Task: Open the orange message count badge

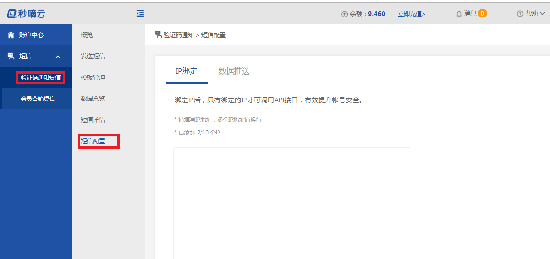Action: (482, 14)
